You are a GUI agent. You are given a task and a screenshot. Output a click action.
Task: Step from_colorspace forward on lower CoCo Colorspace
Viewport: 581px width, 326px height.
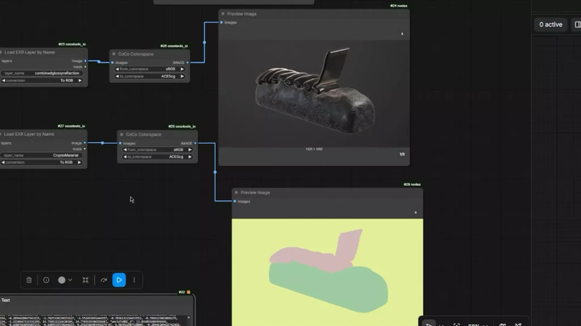point(190,149)
